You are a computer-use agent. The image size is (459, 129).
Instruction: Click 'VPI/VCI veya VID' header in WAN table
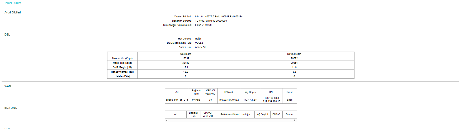coord(210,92)
